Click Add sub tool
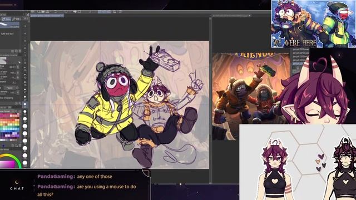Viewport: 356px width, 200px height. [7, 34]
